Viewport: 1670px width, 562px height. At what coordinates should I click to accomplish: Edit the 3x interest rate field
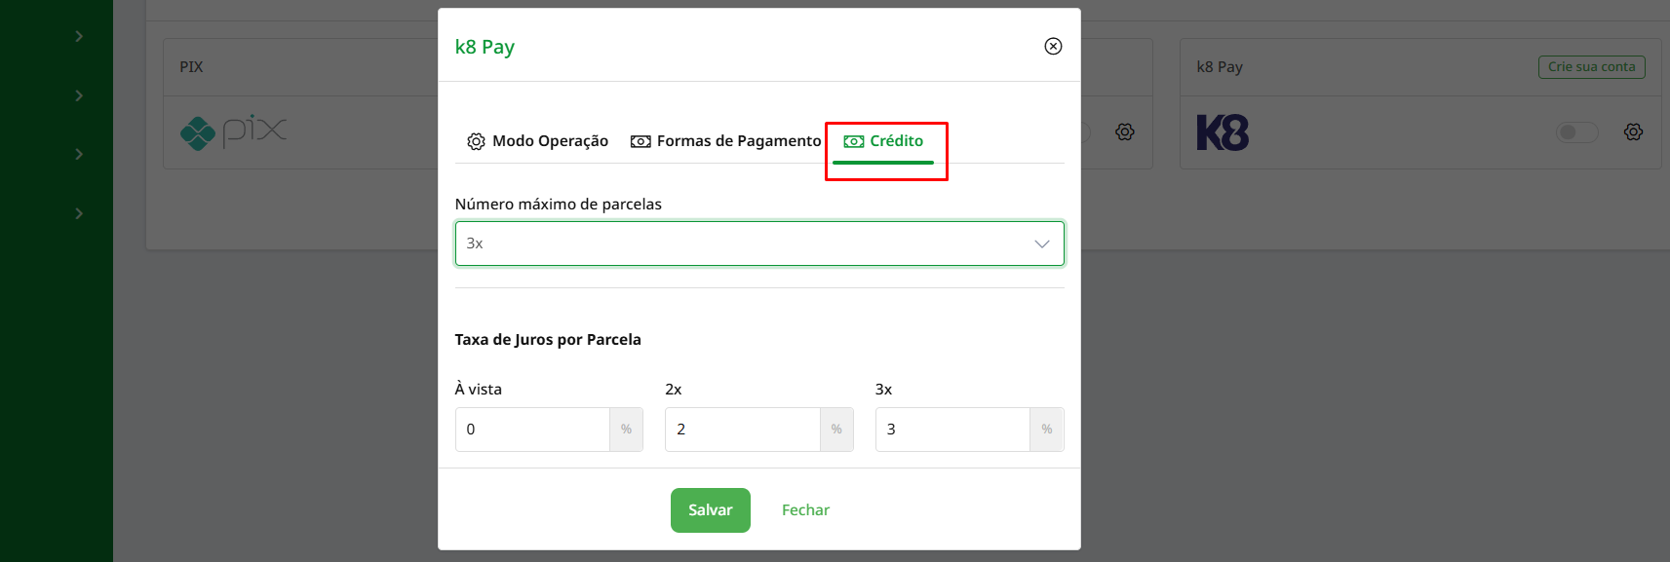pos(952,430)
